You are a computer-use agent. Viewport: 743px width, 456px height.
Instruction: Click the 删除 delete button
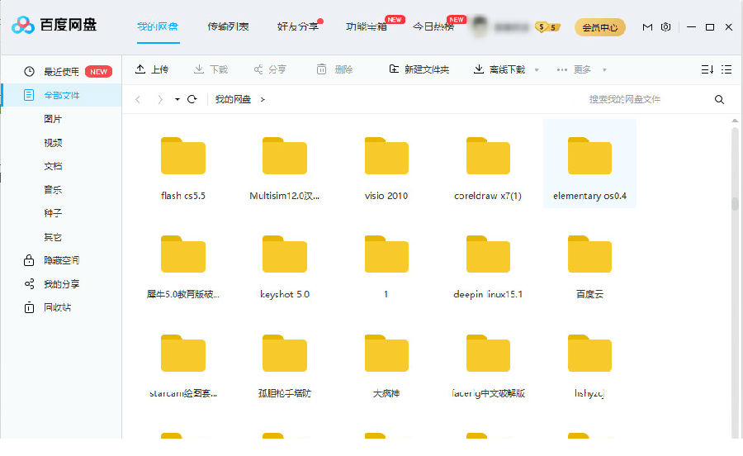(334, 69)
